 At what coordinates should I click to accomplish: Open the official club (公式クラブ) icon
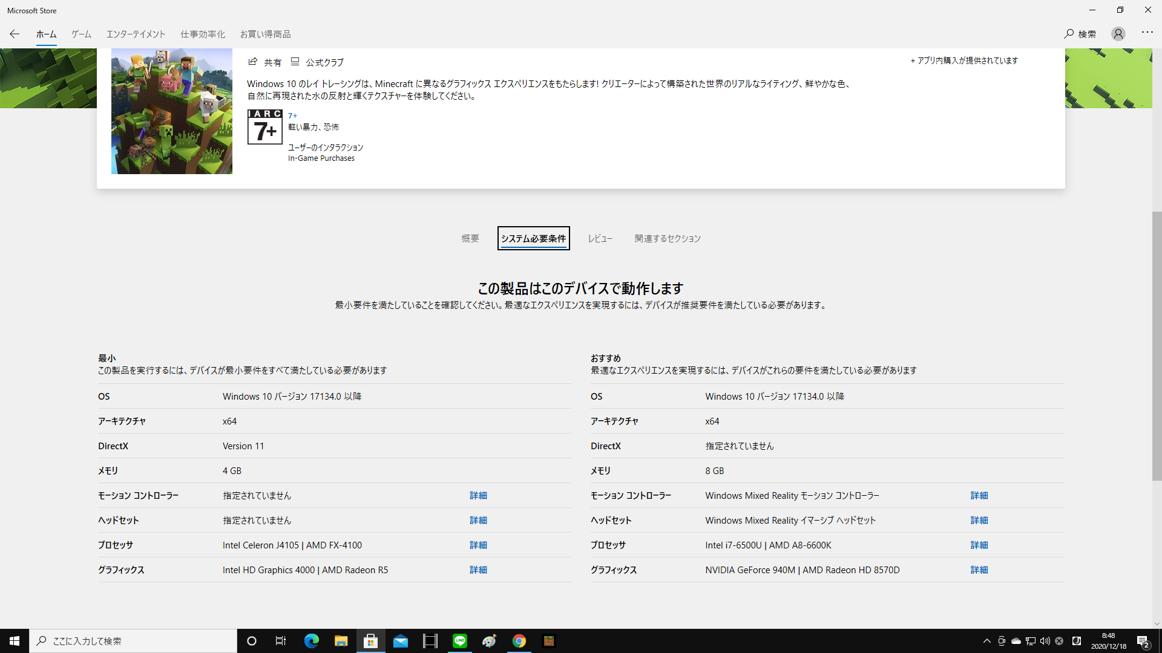pos(295,62)
